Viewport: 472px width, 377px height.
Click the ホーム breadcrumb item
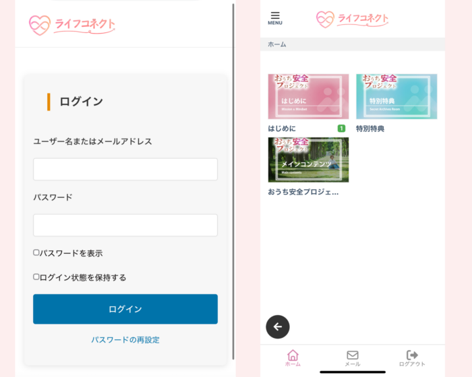(277, 44)
